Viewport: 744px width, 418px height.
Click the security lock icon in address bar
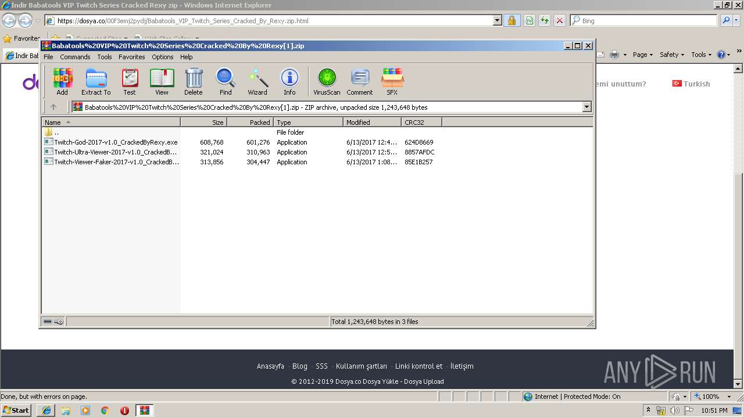512,20
